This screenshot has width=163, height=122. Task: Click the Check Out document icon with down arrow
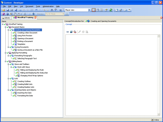126,10
